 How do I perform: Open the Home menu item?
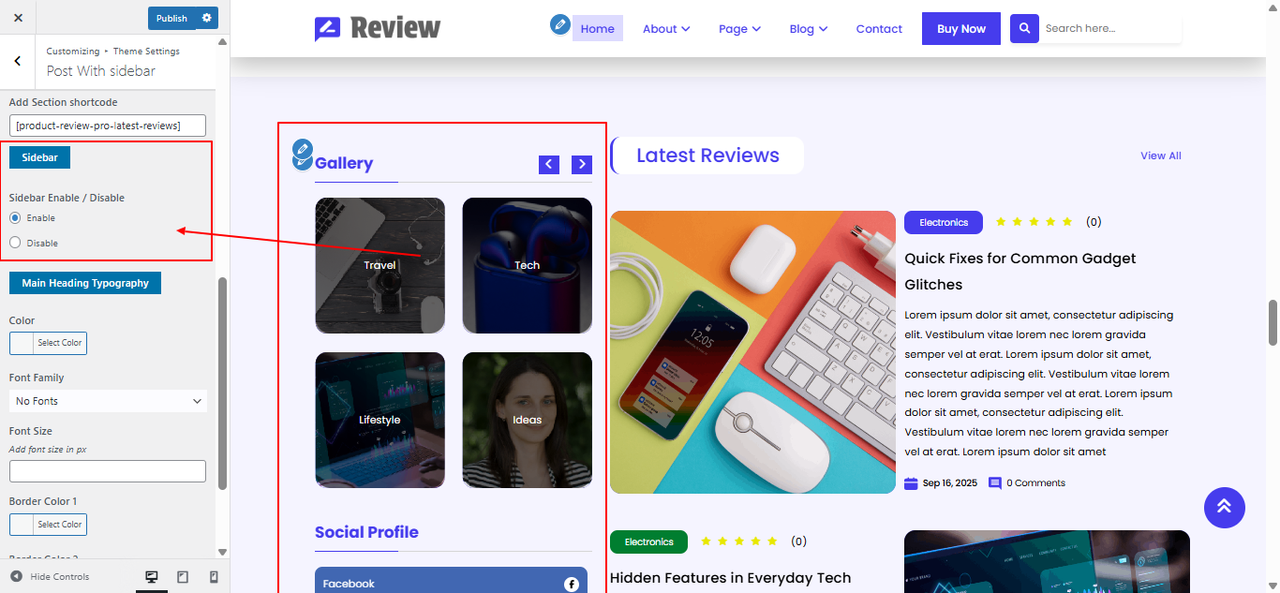click(x=598, y=29)
